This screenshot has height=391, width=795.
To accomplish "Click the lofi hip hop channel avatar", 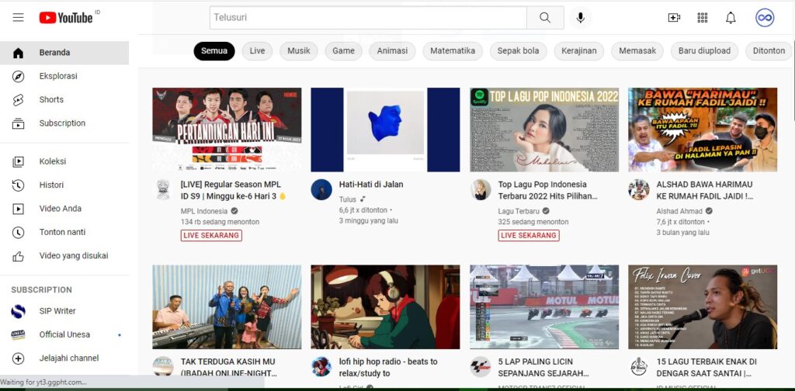I will tap(321, 366).
